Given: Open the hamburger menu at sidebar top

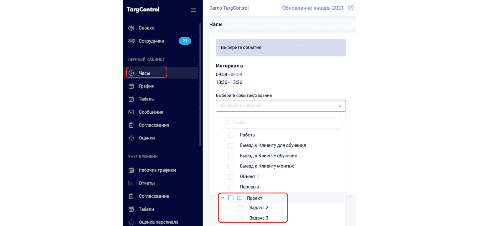Looking at the screenshot, I should (x=193, y=10).
